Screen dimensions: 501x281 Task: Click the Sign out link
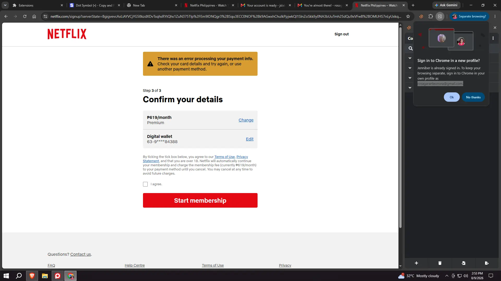(x=342, y=34)
